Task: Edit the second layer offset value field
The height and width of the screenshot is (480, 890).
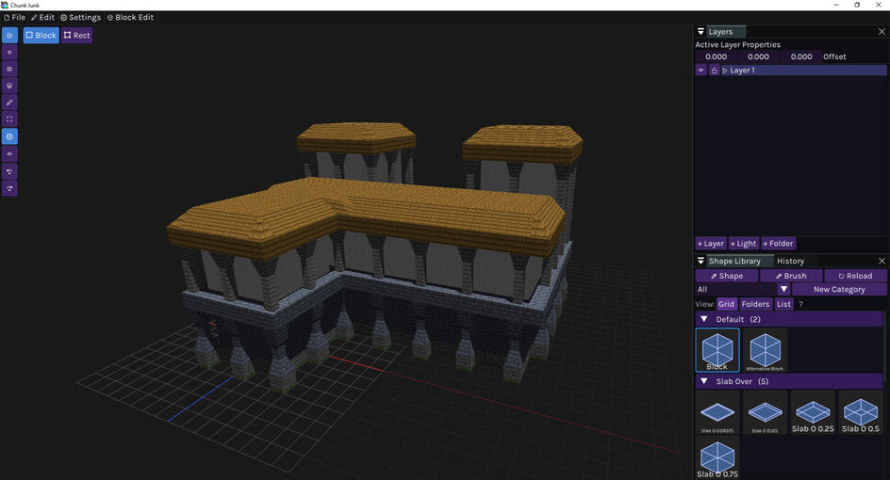Action: [x=758, y=56]
